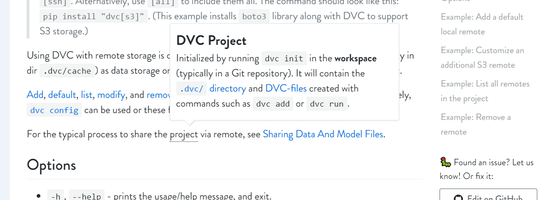Click the bug emoji beside Found an issue

coord(446,162)
